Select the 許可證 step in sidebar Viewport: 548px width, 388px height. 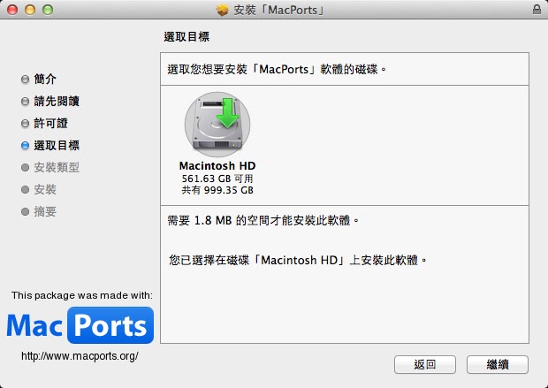(50, 124)
